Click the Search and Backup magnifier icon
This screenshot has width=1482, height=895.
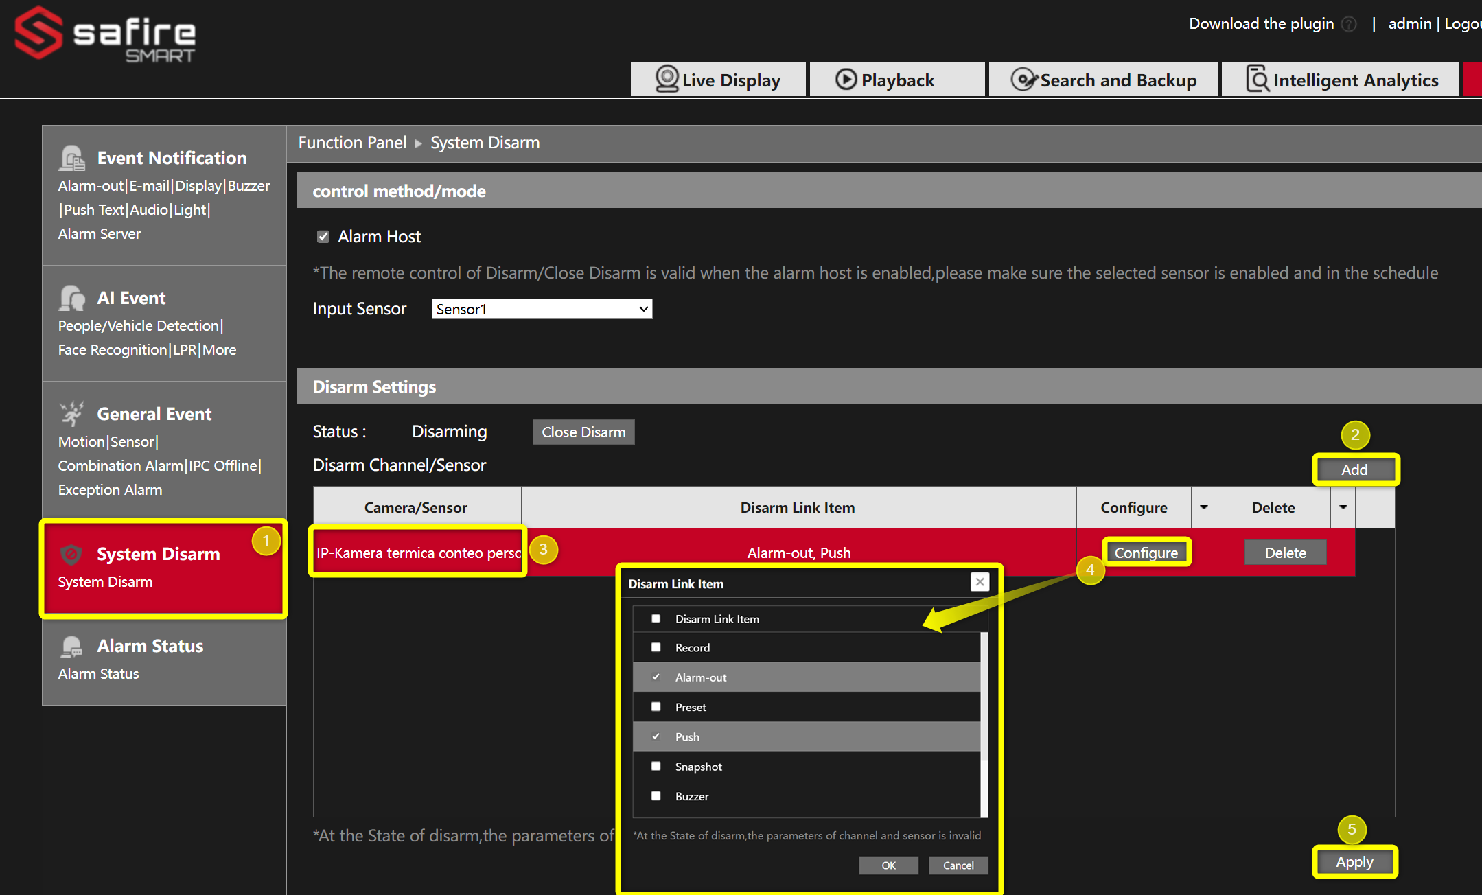(1024, 79)
